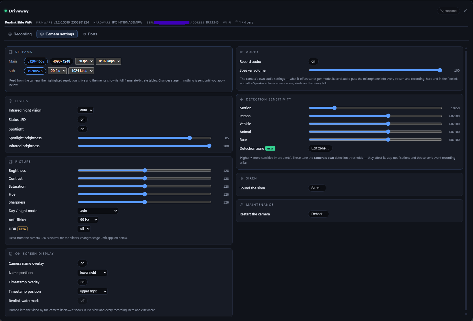473x321 pixels.
Task: Click the scrollbar down arrow
Action: (466, 314)
